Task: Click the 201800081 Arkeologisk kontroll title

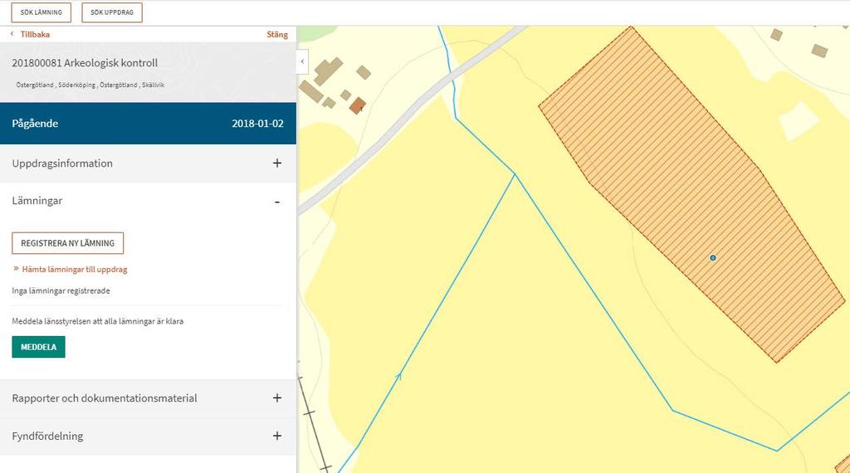Action: pyautogui.click(x=85, y=63)
